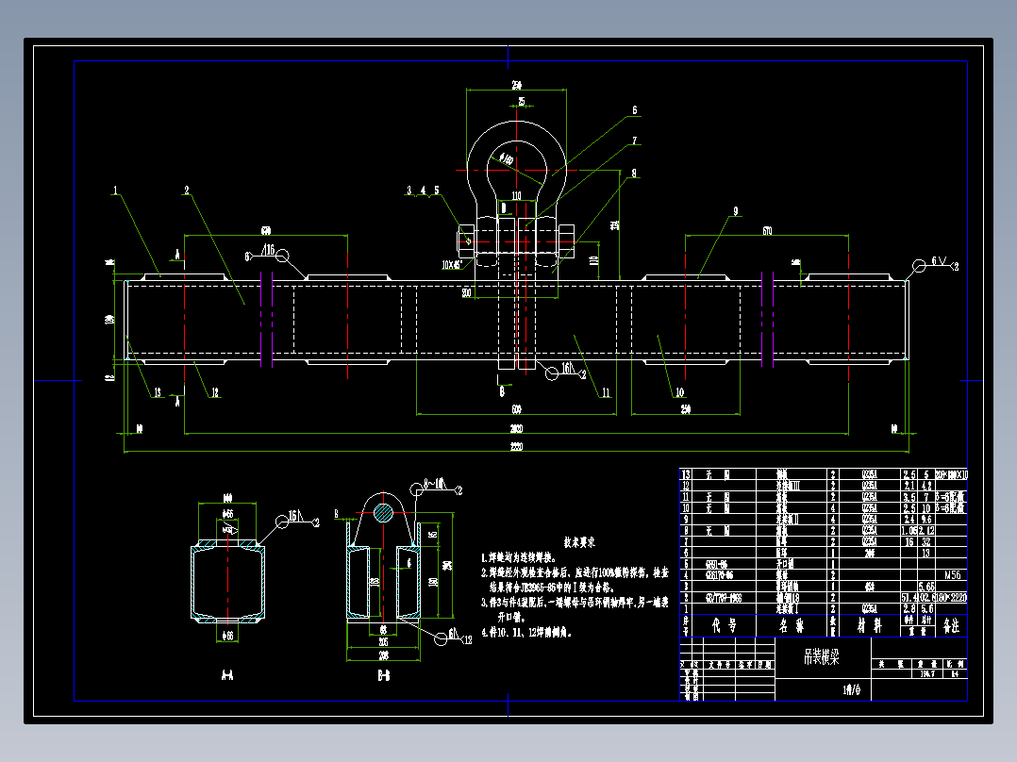The height and width of the screenshot is (762, 1017).
Task: Click the B-B section view label
Action: 383,676
